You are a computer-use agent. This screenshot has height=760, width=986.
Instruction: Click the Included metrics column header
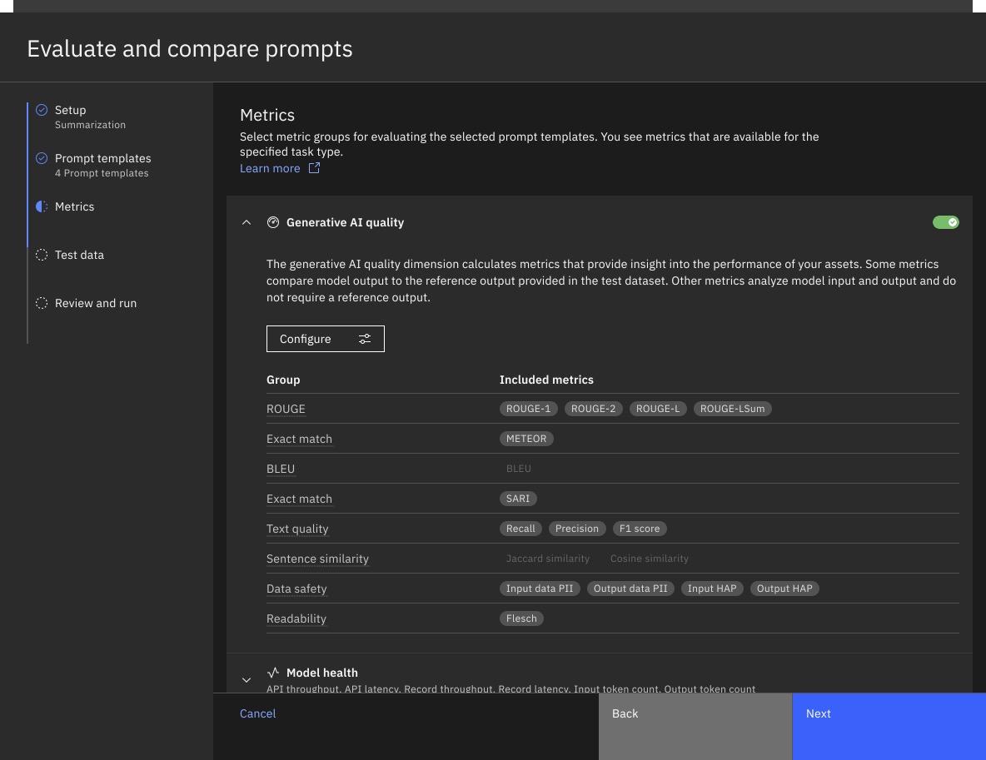[546, 380]
